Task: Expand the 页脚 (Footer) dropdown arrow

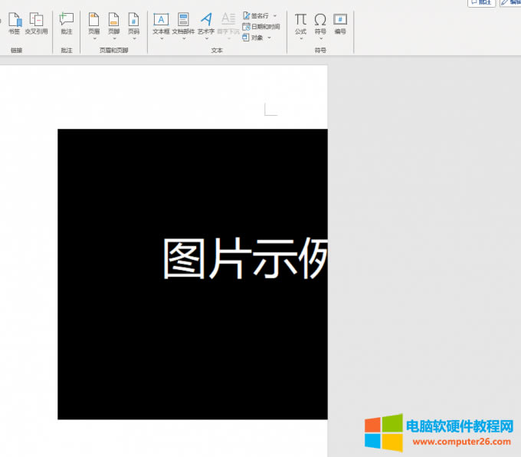Action: coord(113,38)
